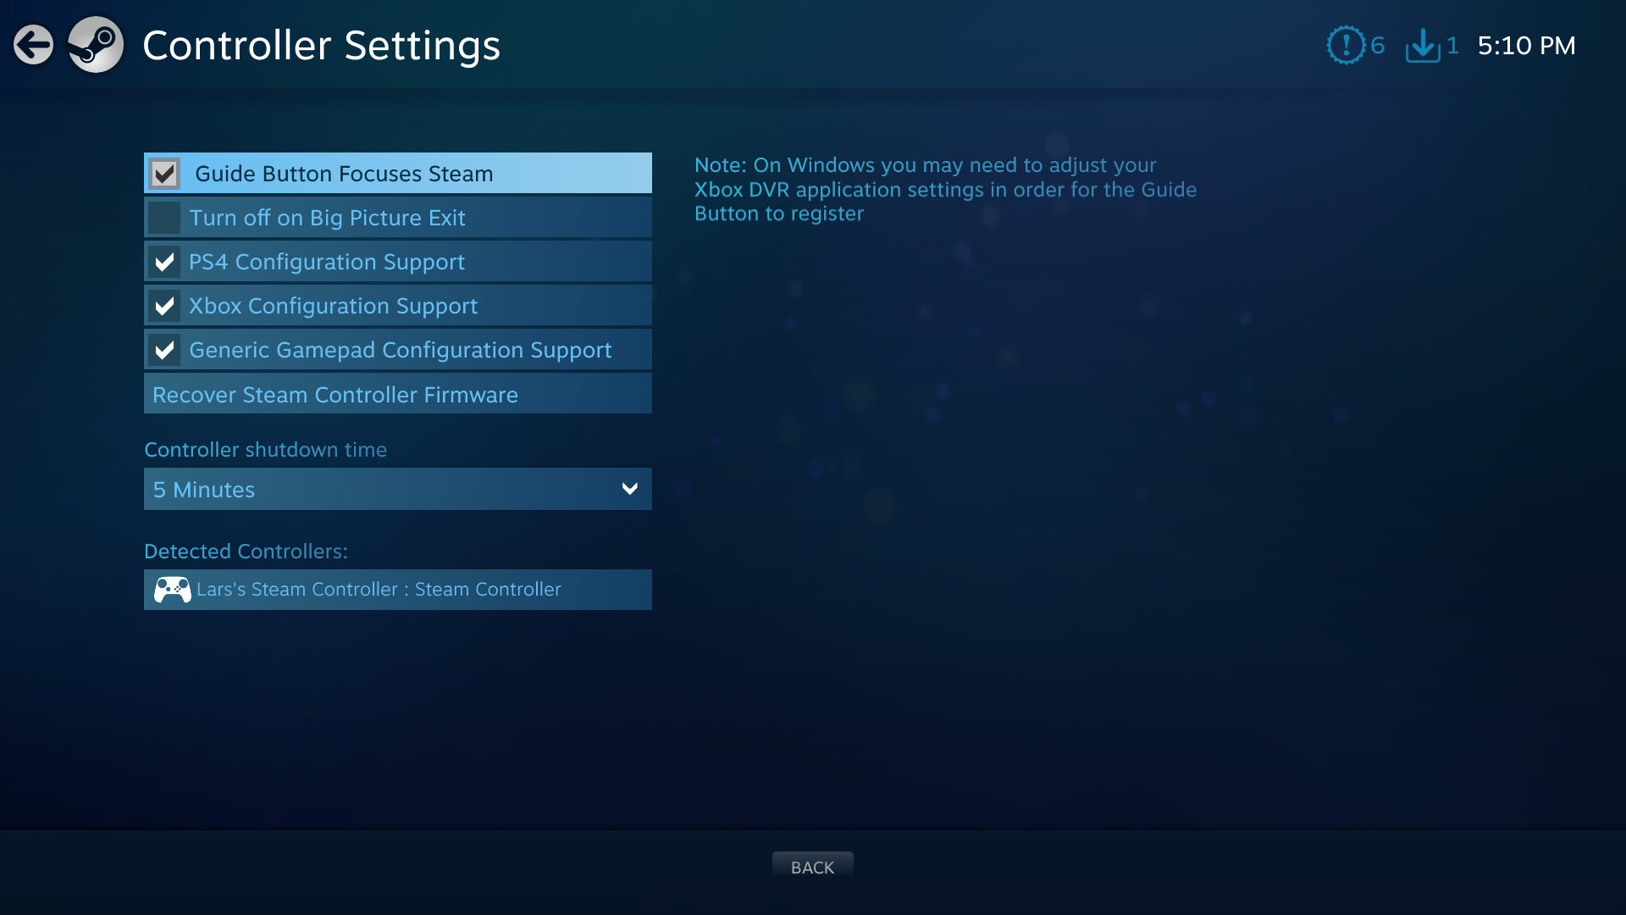
Task: Disable Generic Gamepad Configuration Support
Action: [164, 350]
